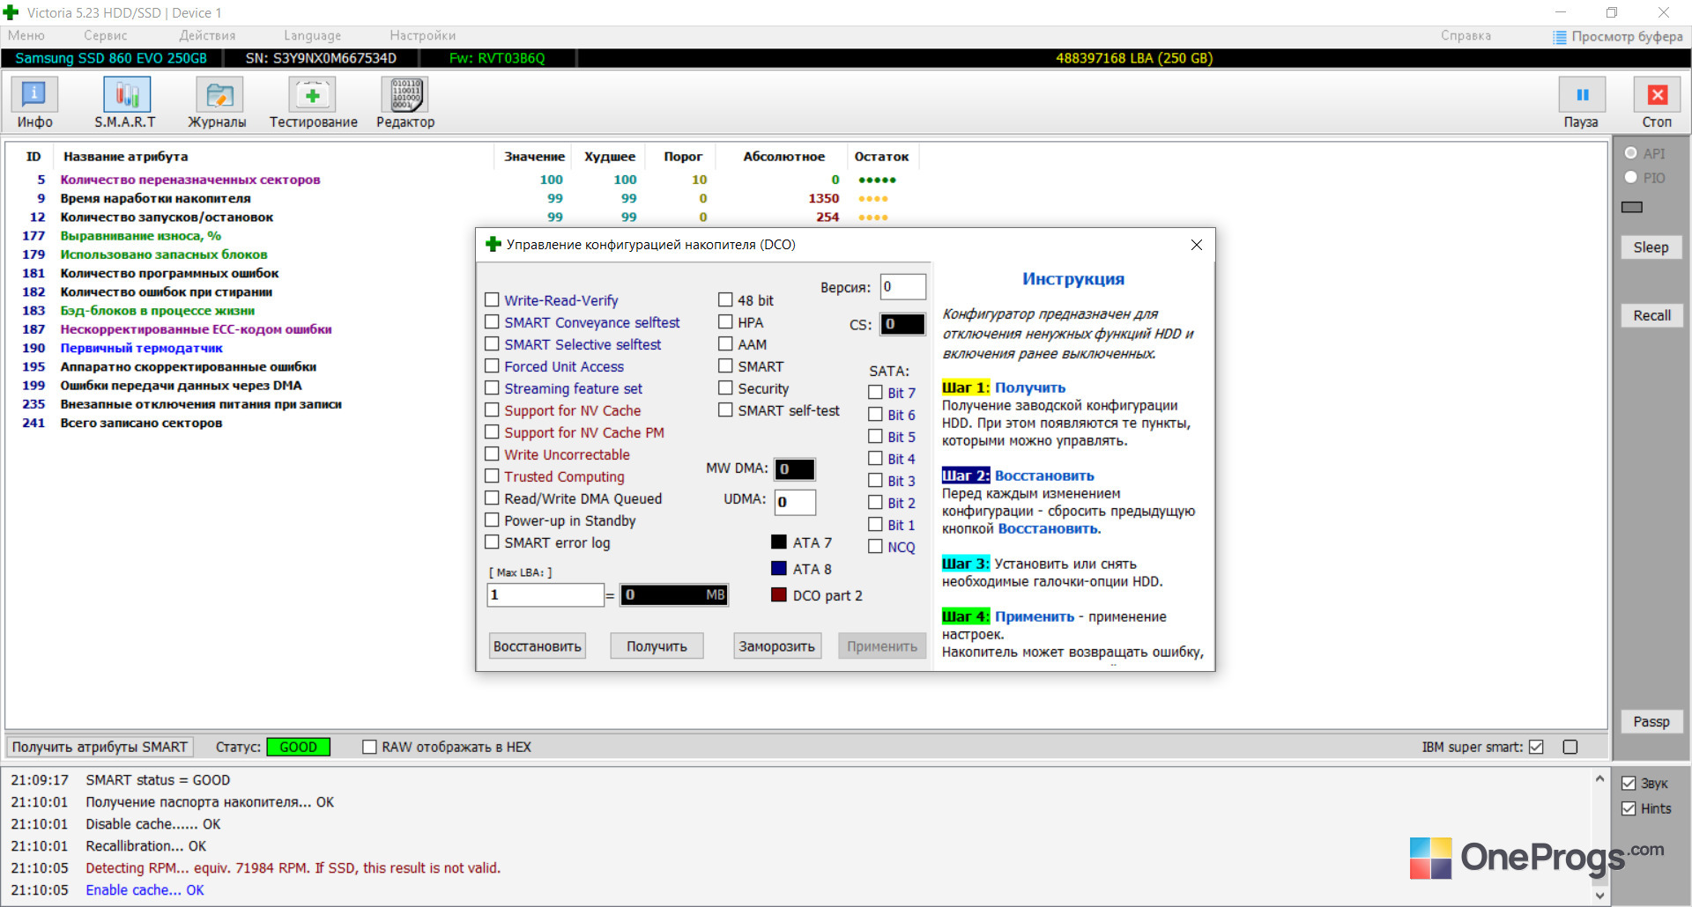This screenshot has height=907, width=1692.
Task: Click the Sleep button
Action: tap(1651, 247)
